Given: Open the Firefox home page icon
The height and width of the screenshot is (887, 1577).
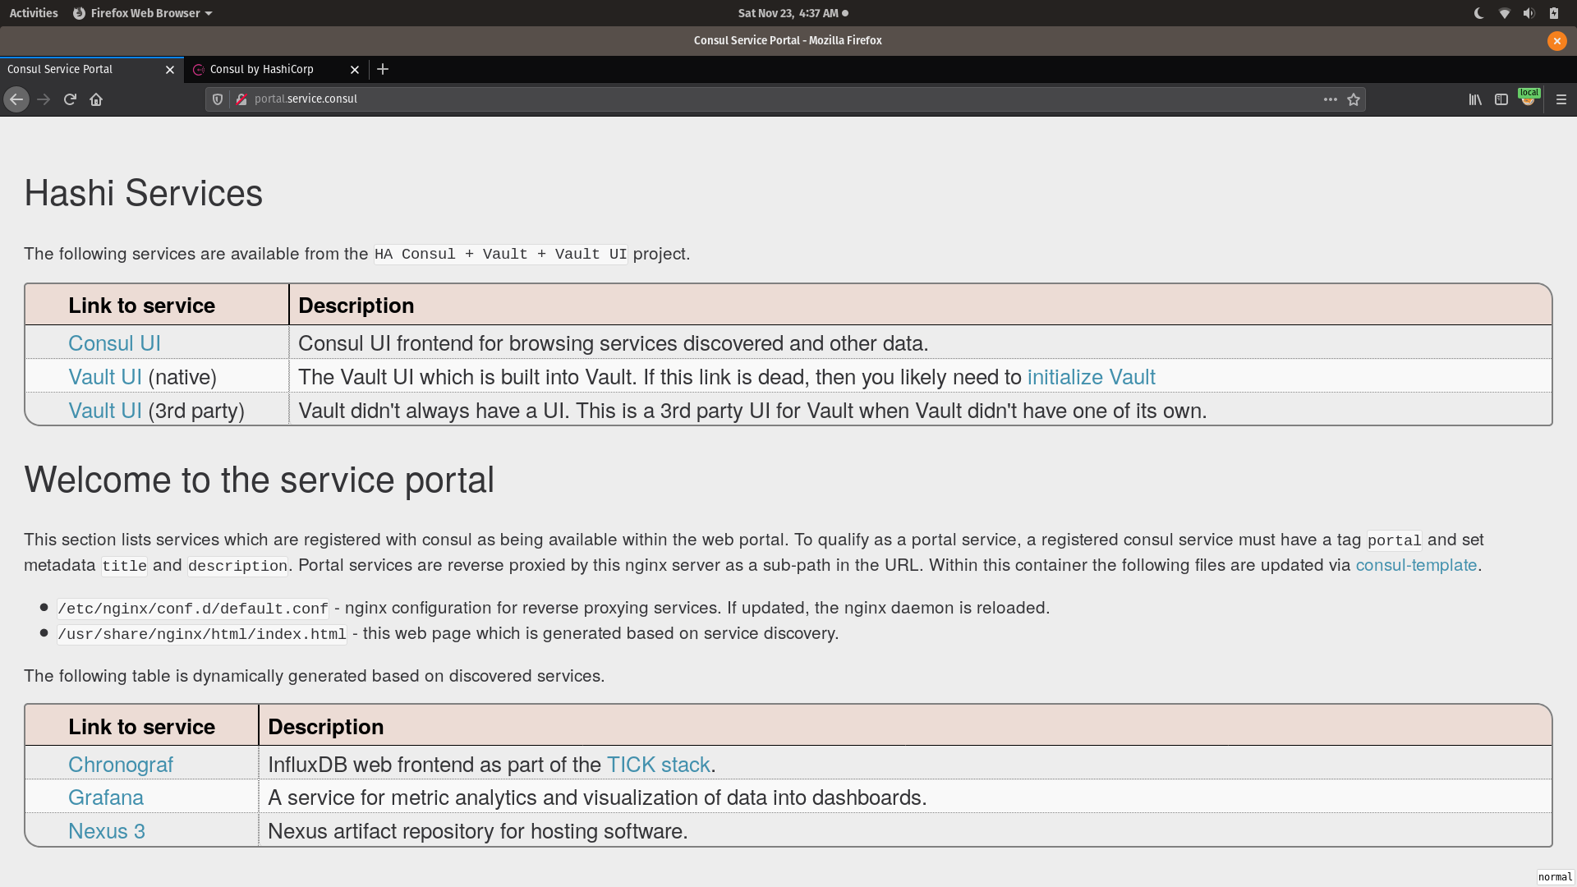Looking at the screenshot, I should pyautogui.click(x=96, y=99).
